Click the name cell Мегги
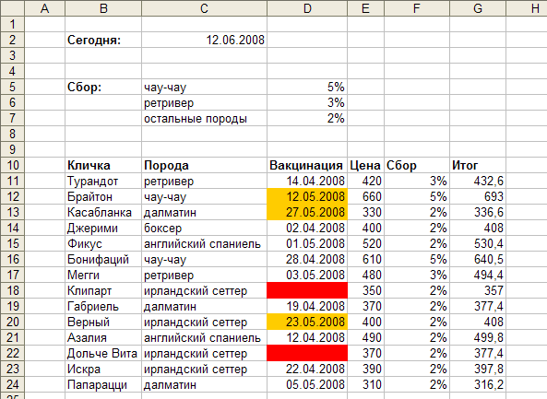 click(103, 276)
